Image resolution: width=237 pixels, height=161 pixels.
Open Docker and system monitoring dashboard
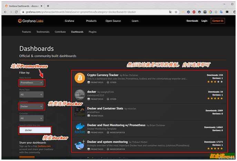[107, 142]
